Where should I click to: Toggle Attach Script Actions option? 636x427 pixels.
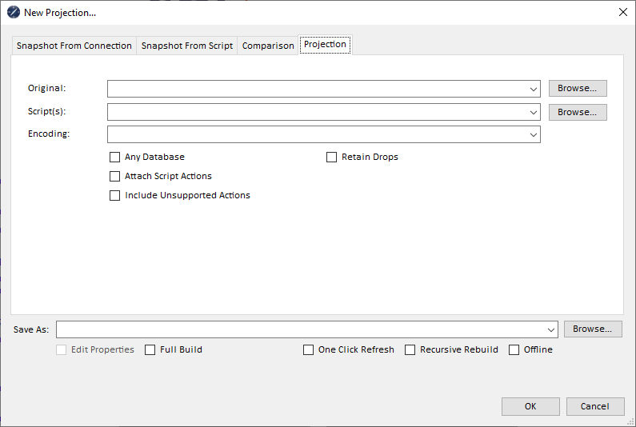[x=115, y=177]
